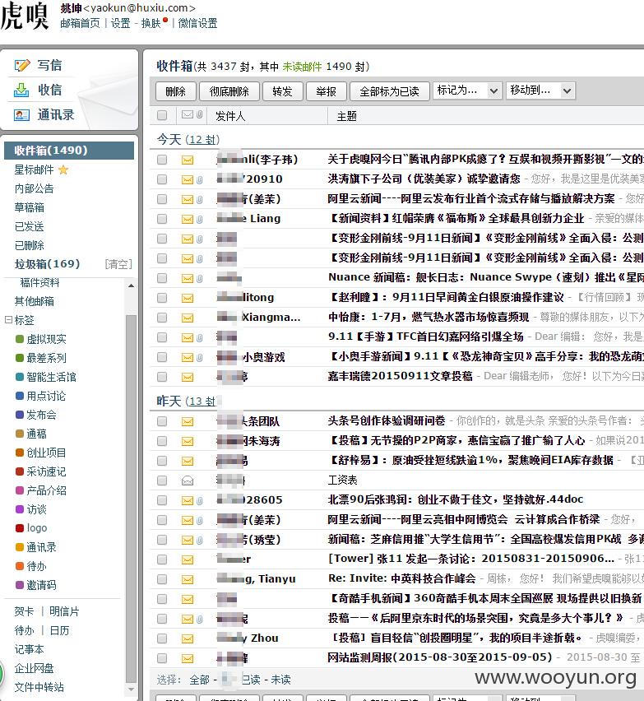The width and height of the screenshot is (644, 701).
Task: Click the receive mail download icon
Action: 21,90
